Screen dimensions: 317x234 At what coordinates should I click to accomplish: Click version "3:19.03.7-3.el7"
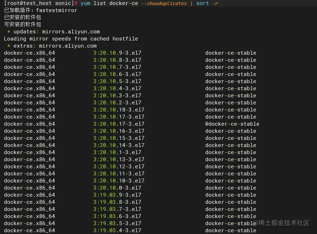[117, 209]
